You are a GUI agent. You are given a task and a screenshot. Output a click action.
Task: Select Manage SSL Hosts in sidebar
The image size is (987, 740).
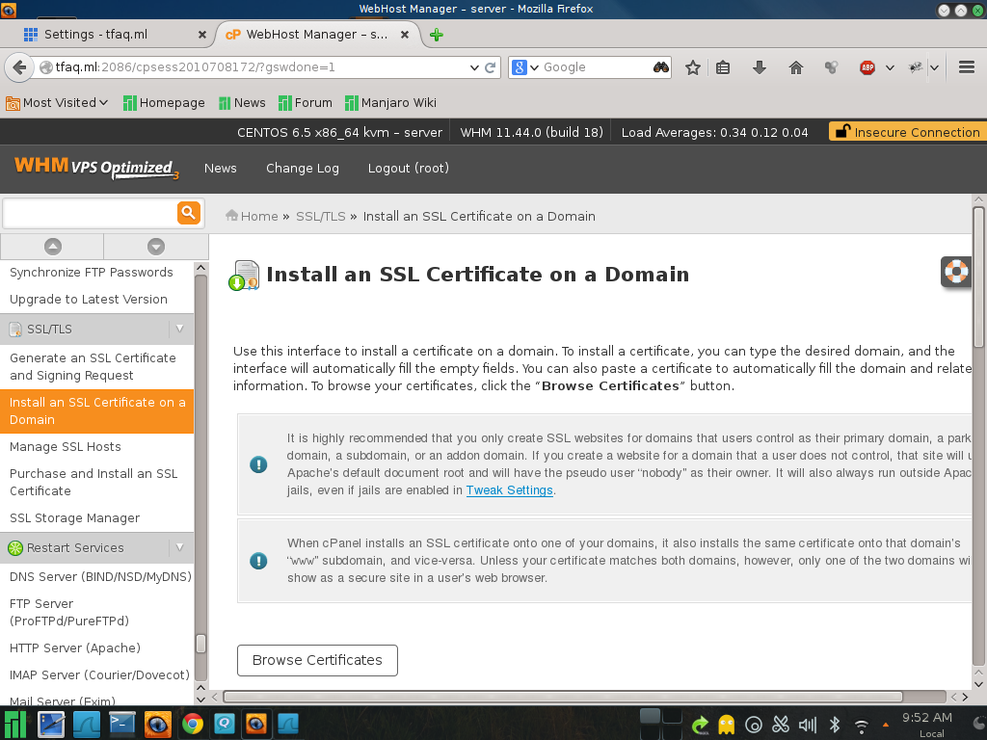(66, 447)
